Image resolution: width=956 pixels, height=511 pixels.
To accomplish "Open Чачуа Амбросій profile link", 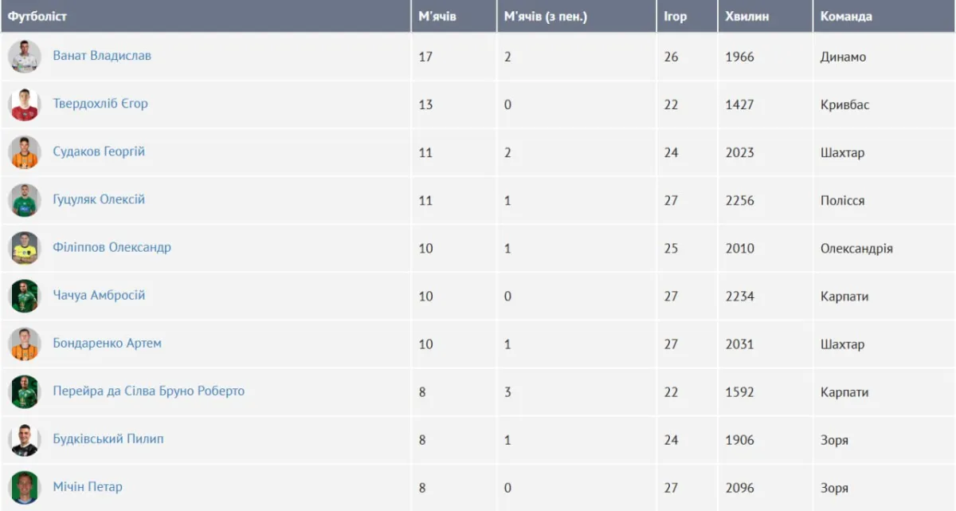I will (99, 295).
